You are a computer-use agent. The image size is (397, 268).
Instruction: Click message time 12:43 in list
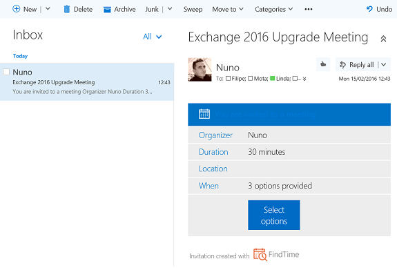(164, 82)
